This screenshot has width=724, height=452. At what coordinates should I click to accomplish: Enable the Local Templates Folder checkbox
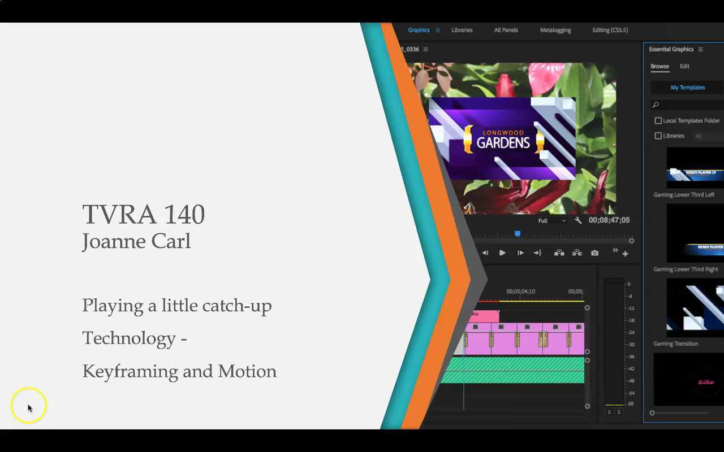658,120
